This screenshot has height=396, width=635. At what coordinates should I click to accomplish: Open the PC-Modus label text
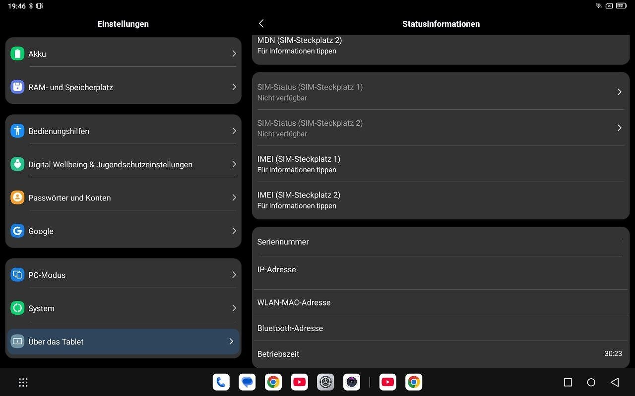coord(47,275)
